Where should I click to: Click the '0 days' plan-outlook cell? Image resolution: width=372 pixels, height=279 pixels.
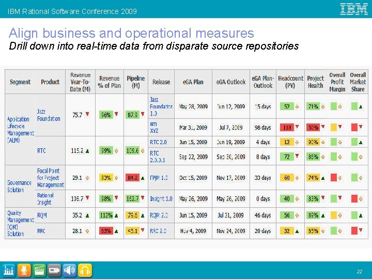tap(263, 199)
